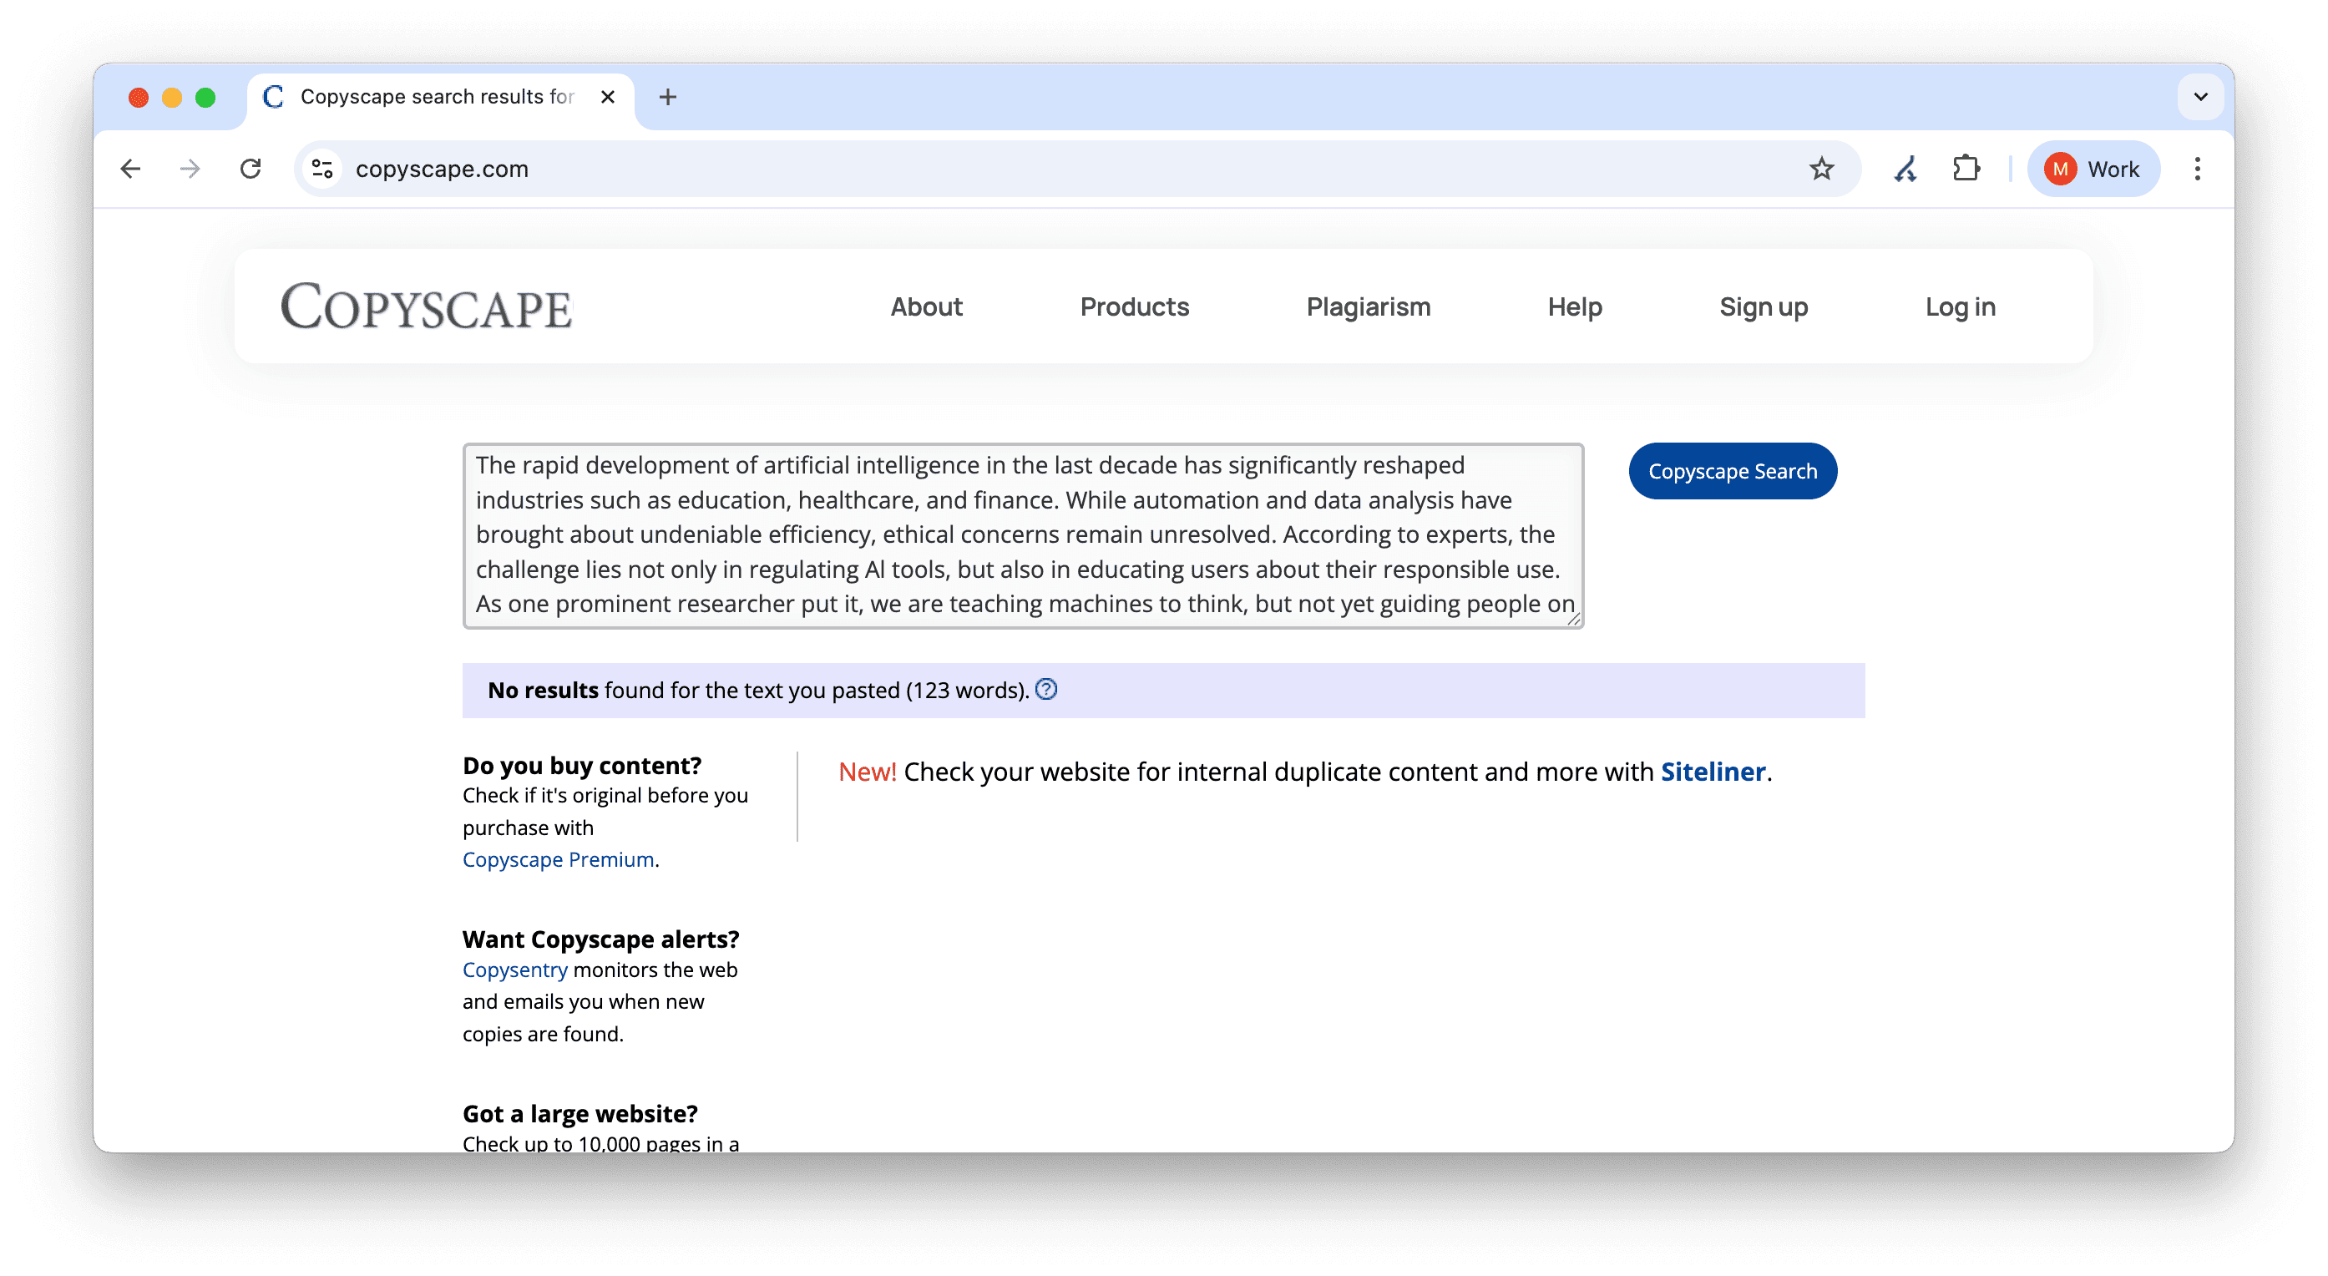The width and height of the screenshot is (2328, 1276).
Task: Open the Chrome three-dot menu
Action: [x=2197, y=169]
